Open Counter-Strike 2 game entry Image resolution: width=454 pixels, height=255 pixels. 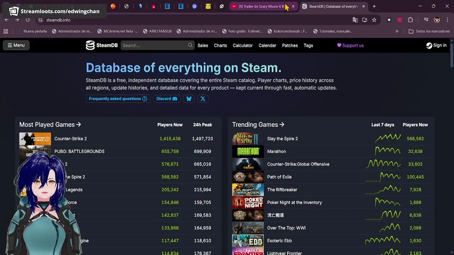(71, 139)
